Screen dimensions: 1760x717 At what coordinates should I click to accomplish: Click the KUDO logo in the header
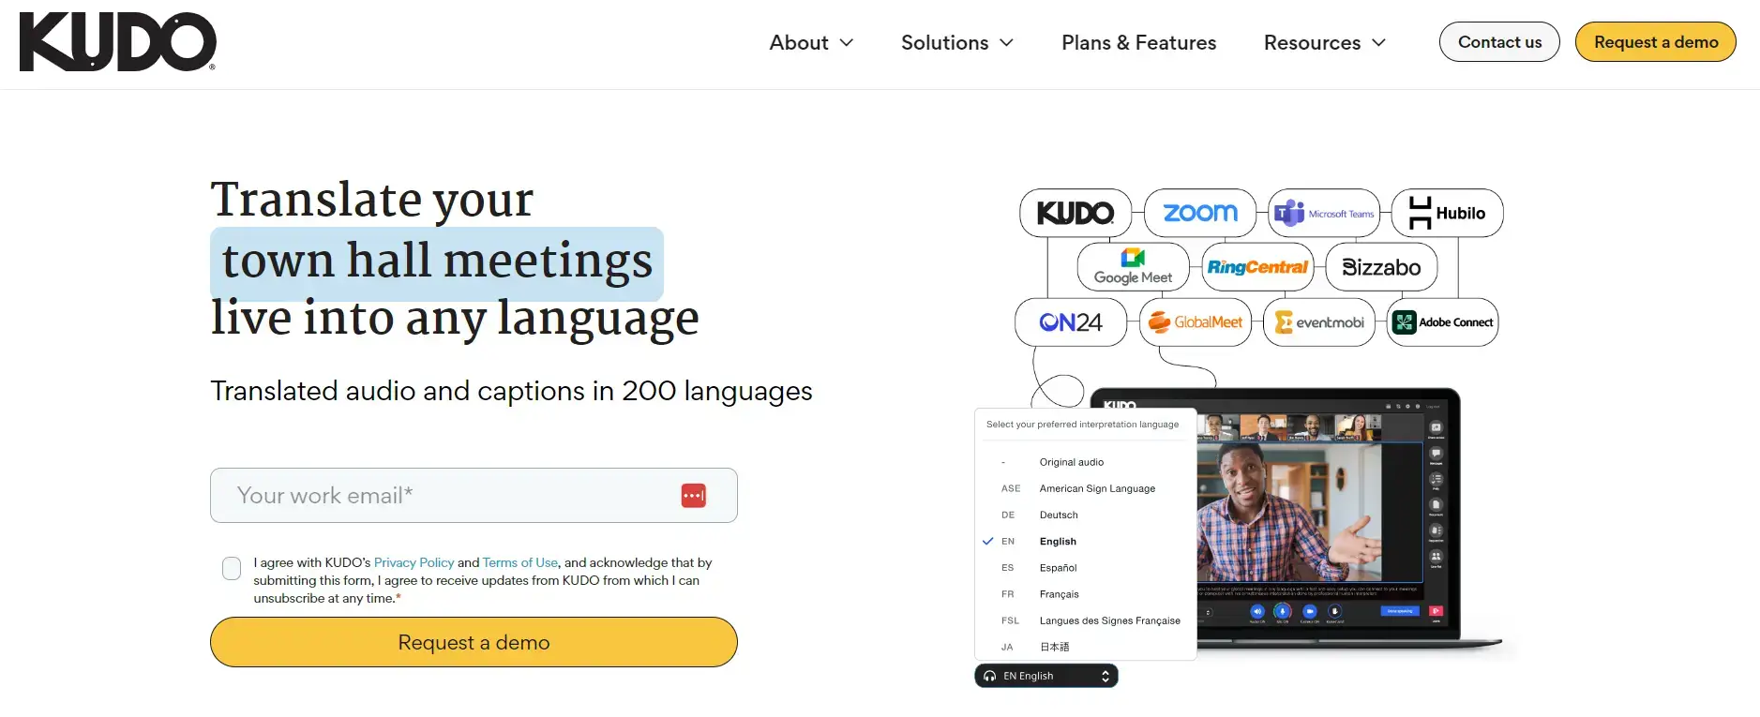[117, 42]
